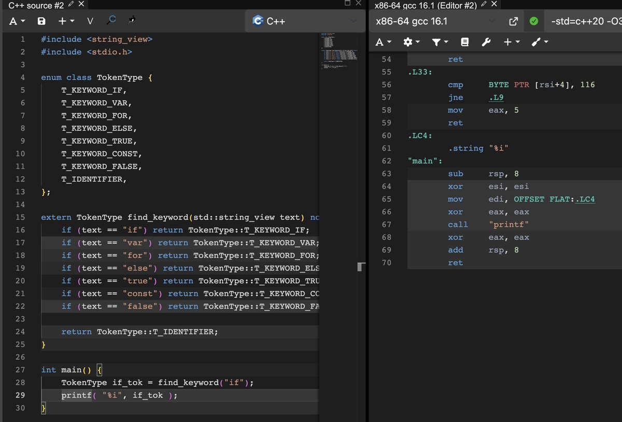The image size is (622, 422).
Task: Click T_KEYWORD_VAR enum member on line 6
Action: click(97, 103)
